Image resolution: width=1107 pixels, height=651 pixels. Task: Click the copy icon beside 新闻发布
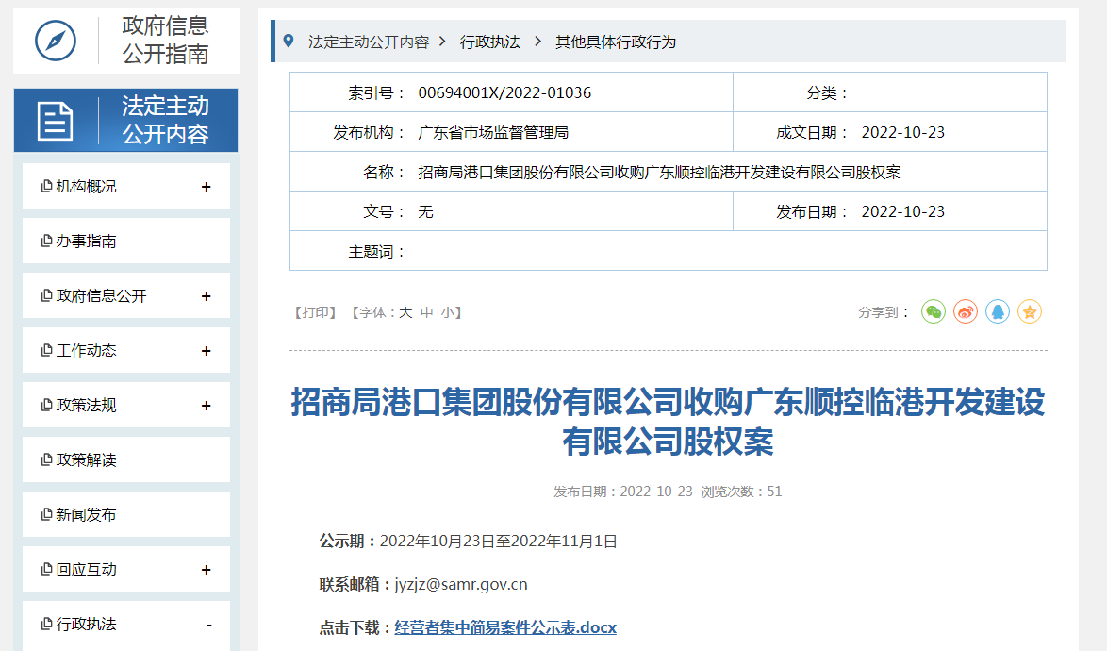46,514
